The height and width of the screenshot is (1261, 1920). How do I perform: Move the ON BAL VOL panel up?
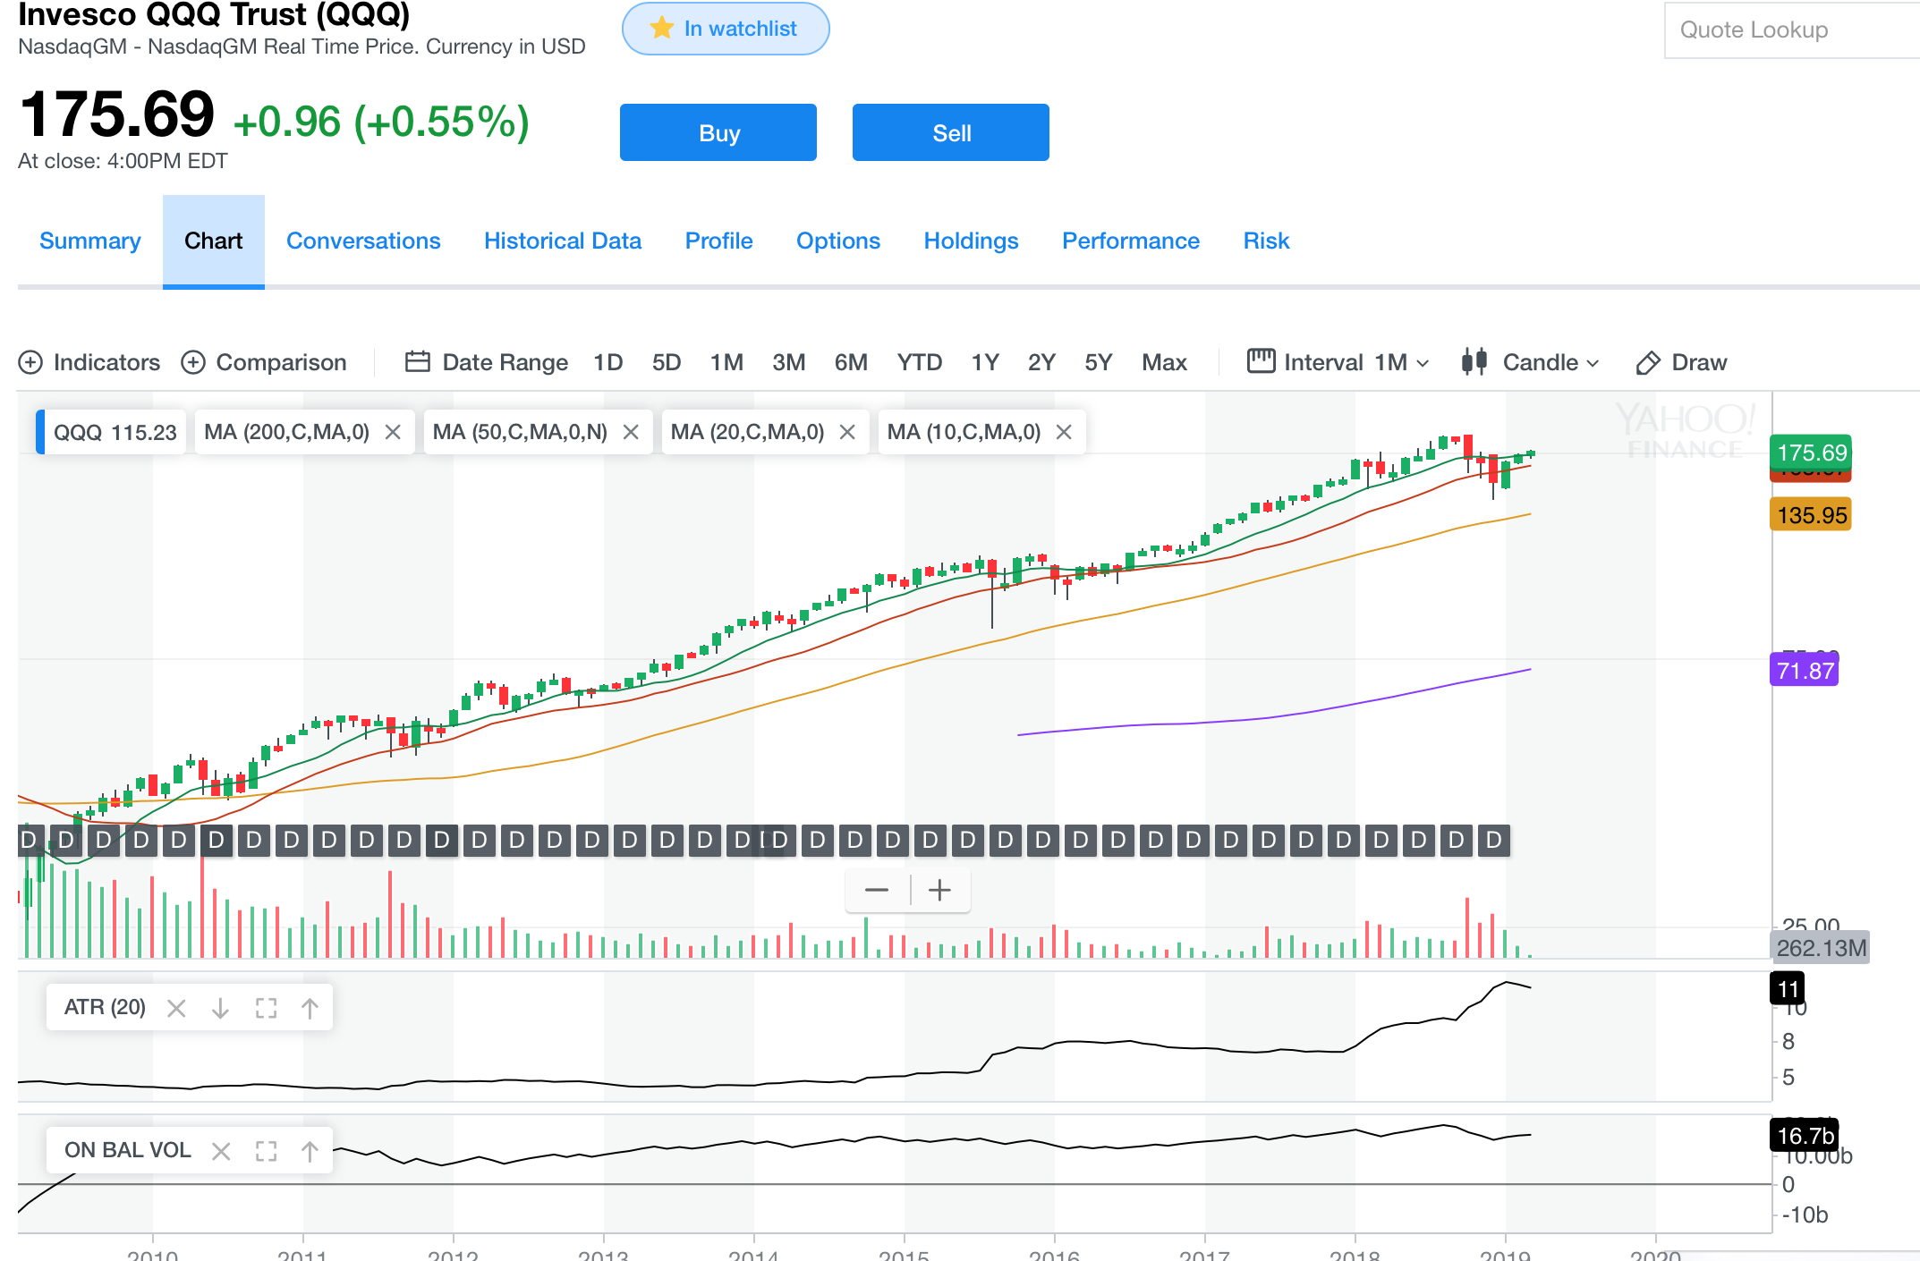(x=310, y=1151)
